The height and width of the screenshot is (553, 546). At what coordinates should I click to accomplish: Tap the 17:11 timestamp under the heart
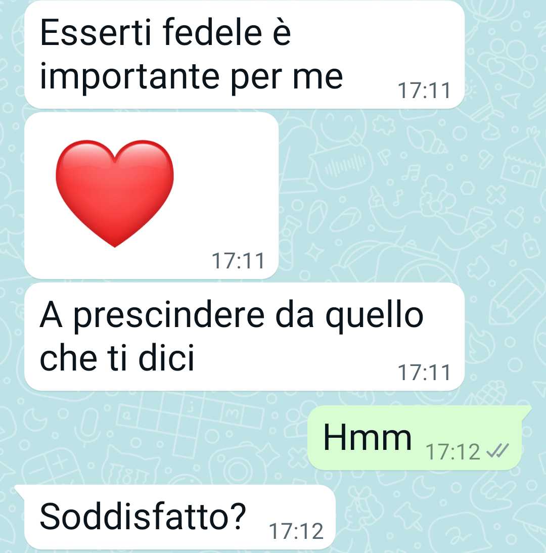click(238, 261)
